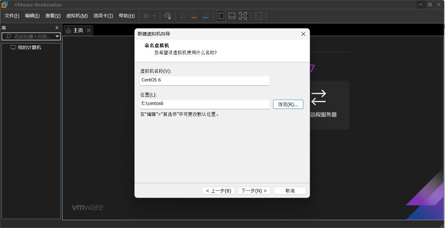445x228 pixels.
Task: Close the 主页 home tab
Action: (x=89, y=30)
